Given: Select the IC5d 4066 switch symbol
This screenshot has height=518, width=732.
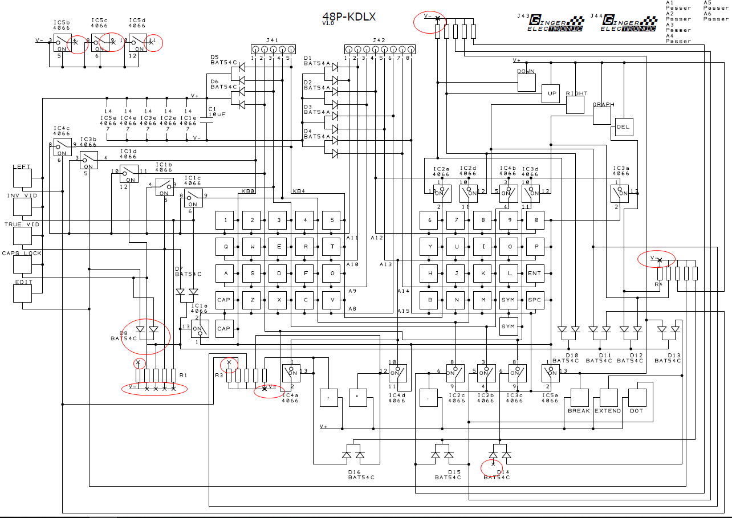Looking at the screenshot, I should 137,42.
